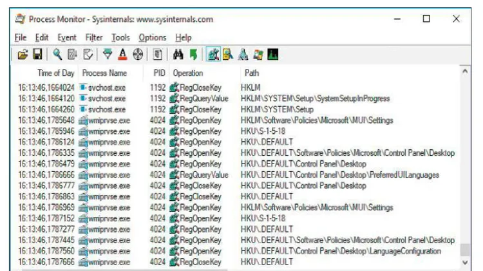Click the time 16:13:46,1786777

point(46,185)
